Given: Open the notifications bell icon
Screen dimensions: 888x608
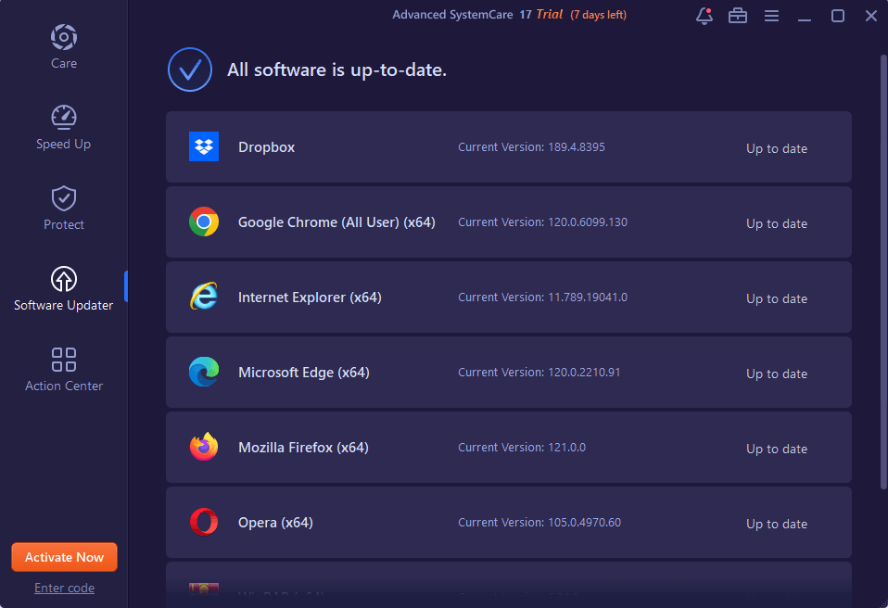Looking at the screenshot, I should pos(704,16).
